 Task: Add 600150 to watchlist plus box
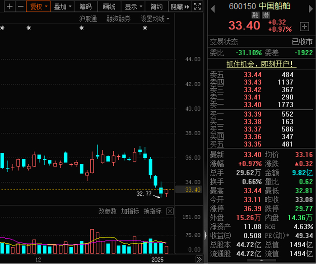tap(304, 26)
